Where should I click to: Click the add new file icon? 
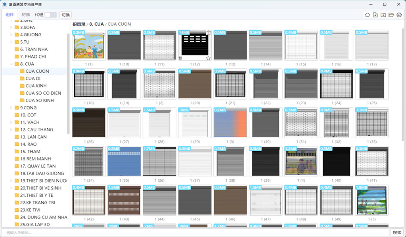click(x=375, y=15)
